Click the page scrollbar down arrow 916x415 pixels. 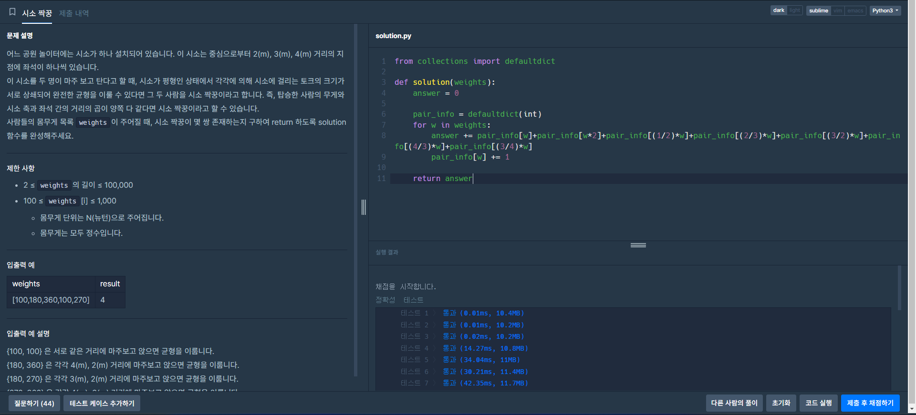pyautogui.click(x=912, y=409)
